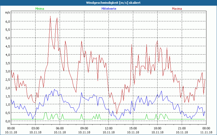The image size is (217, 135).
Task: Select the 12:00 time axis marker
Action: click(109, 128)
